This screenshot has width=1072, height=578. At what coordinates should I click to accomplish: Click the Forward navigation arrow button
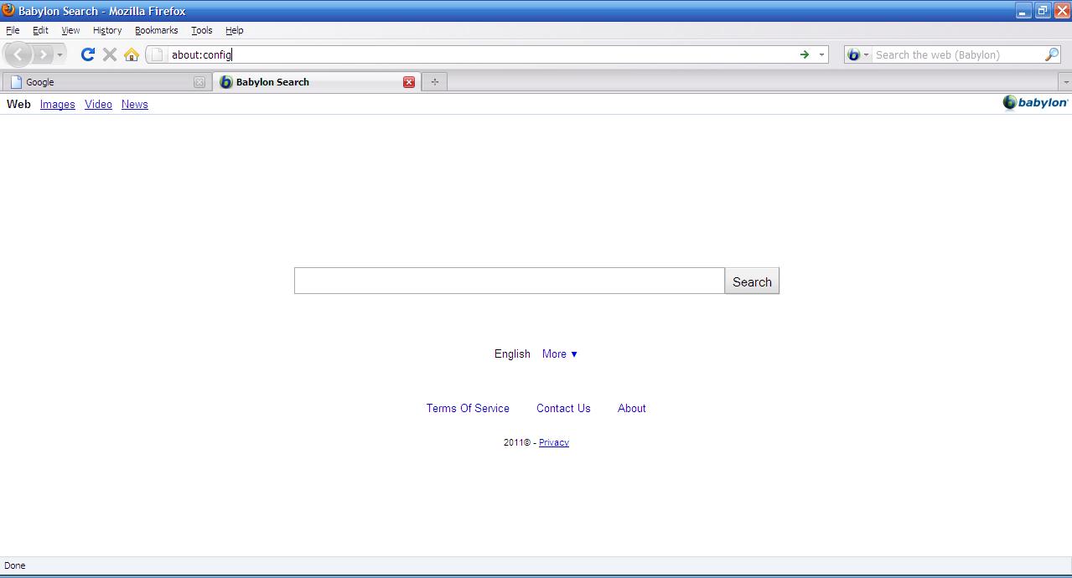(x=42, y=54)
